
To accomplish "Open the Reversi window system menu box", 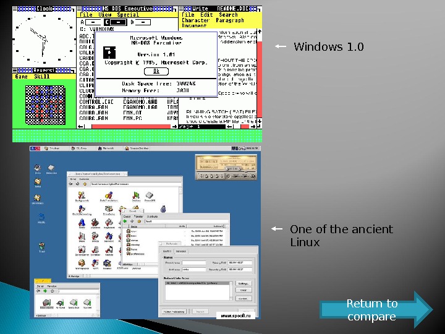I will tap(15, 71).
